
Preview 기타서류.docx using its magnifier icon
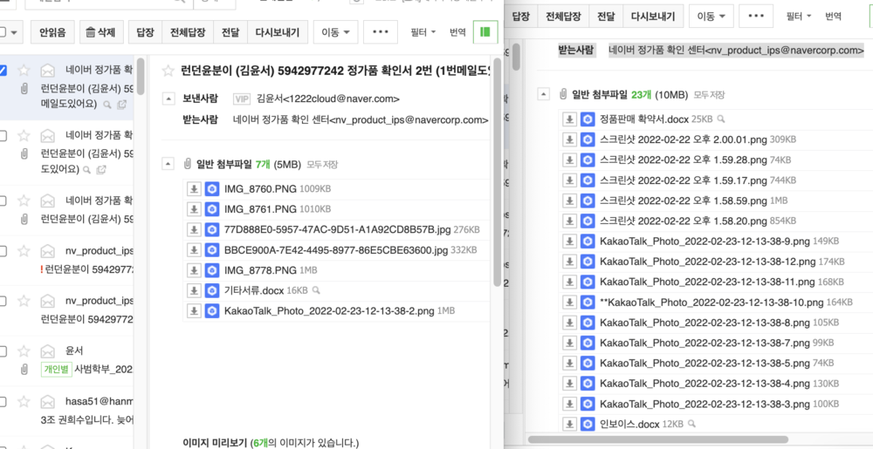(x=316, y=290)
